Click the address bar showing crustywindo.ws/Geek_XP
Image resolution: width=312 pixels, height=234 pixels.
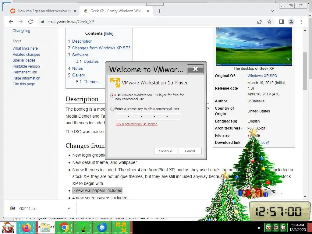pyautogui.click(x=147, y=22)
